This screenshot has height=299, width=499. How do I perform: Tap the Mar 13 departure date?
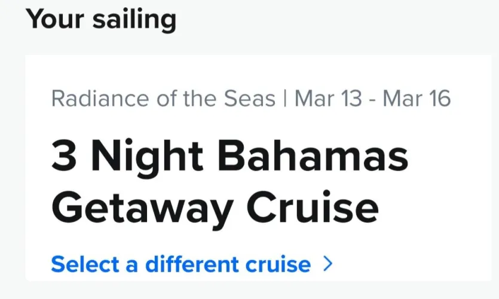tap(328, 99)
